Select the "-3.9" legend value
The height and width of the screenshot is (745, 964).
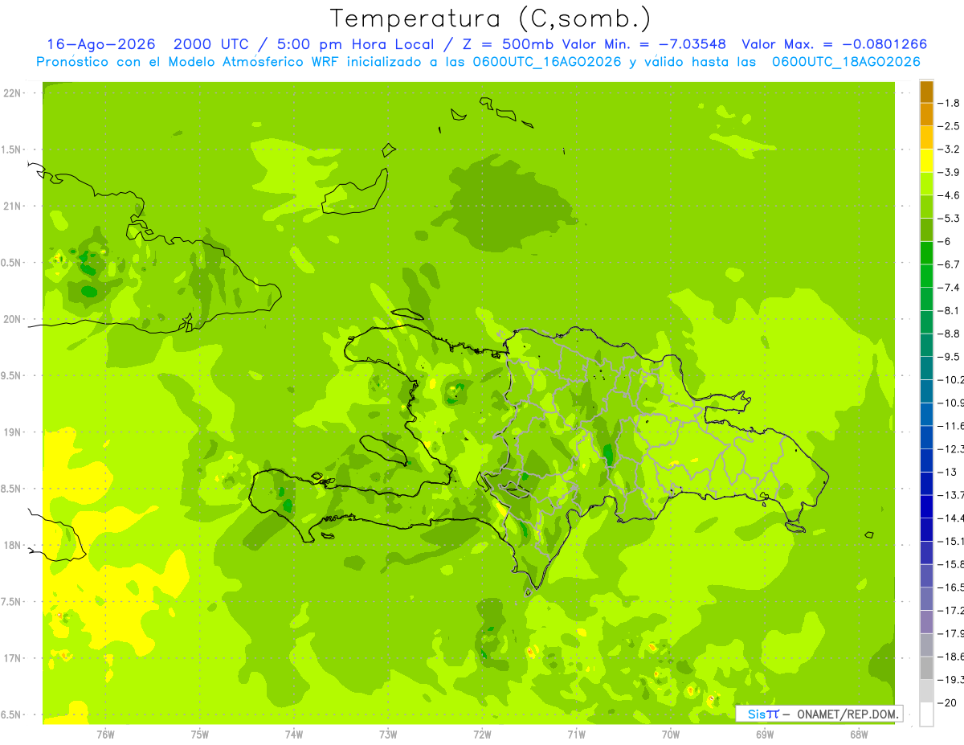pos(949,173)
